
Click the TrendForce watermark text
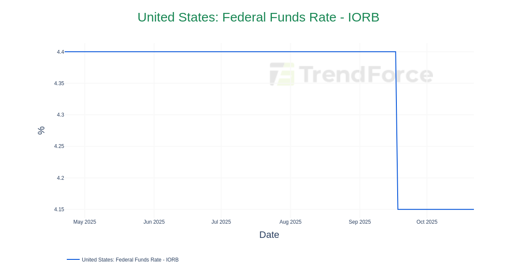(366, 74)
